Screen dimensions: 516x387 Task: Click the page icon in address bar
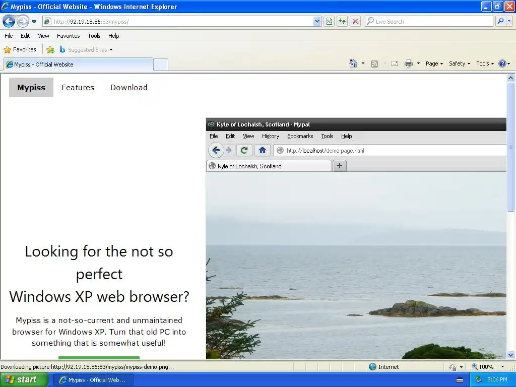tap(47, 22)
